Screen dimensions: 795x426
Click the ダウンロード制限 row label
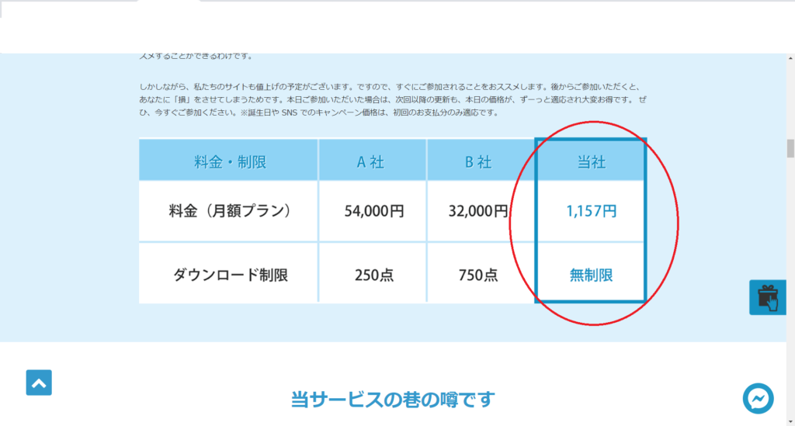(x=229, y=273)
